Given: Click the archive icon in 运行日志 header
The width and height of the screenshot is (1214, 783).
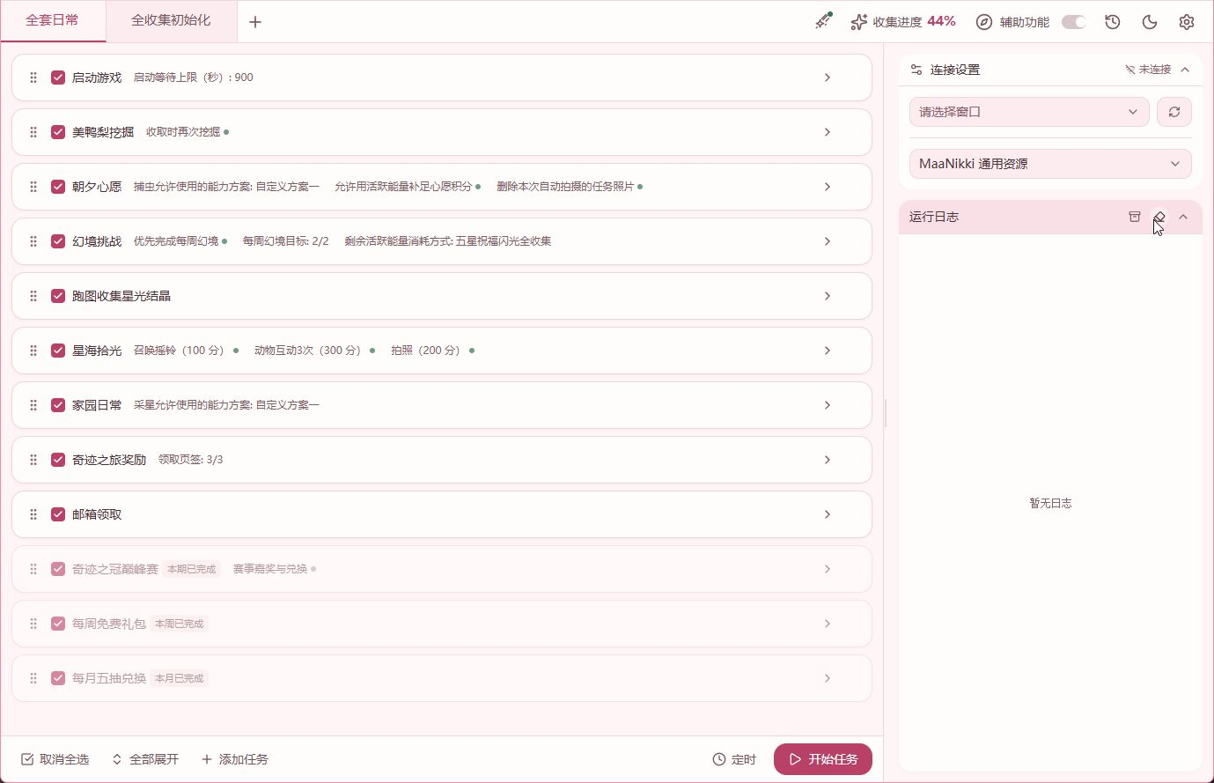Looking at the screenshot, I should click(x=1135, y=217).
